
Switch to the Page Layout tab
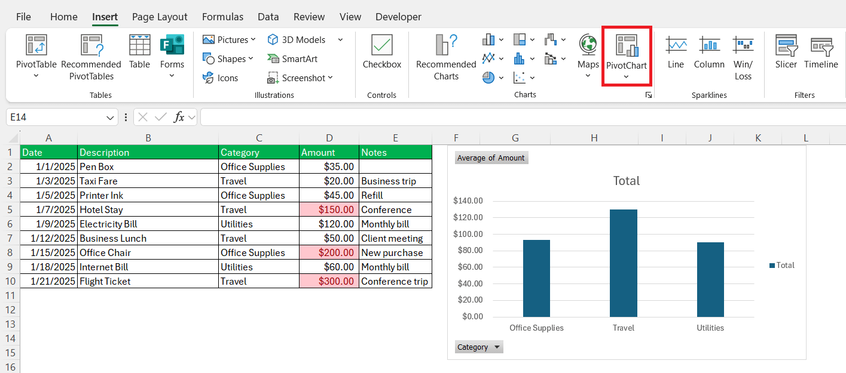click(x=160, y=17)
